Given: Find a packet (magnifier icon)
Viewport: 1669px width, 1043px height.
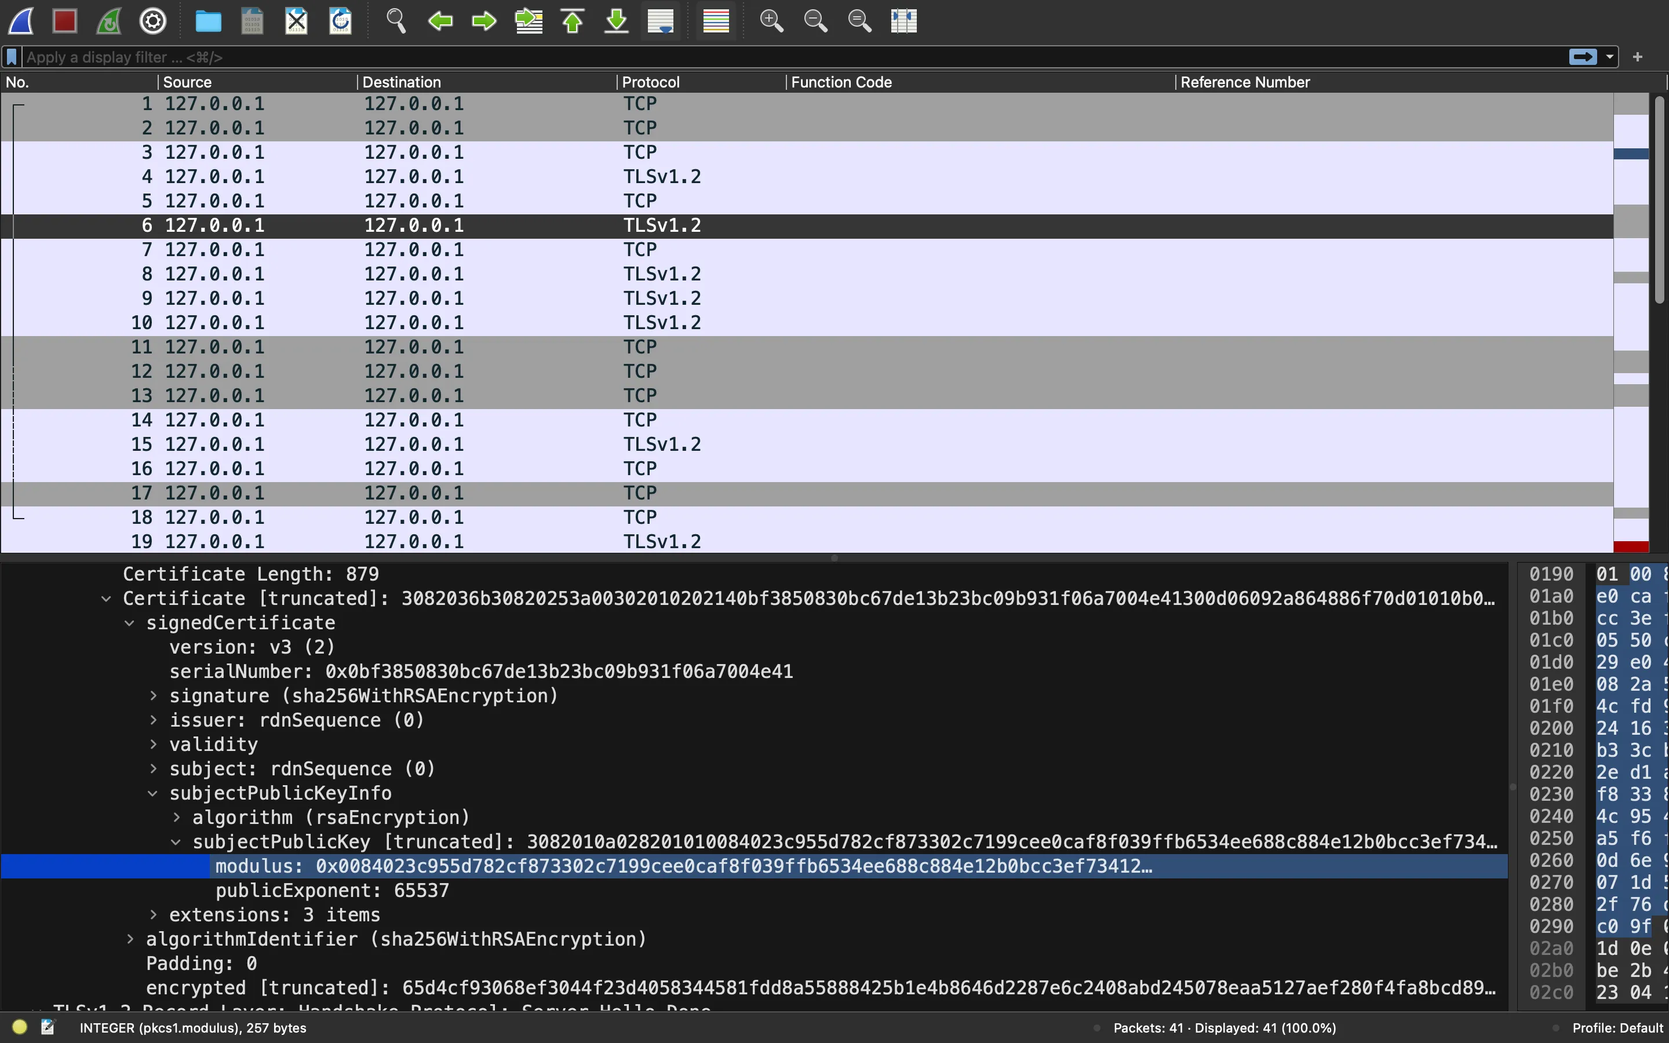Looking at the screenshot, I should [x=396, y=21].
